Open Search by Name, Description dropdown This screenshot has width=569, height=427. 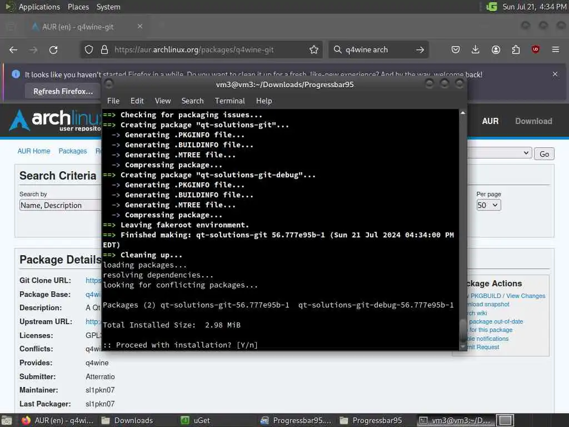(60, 205)
